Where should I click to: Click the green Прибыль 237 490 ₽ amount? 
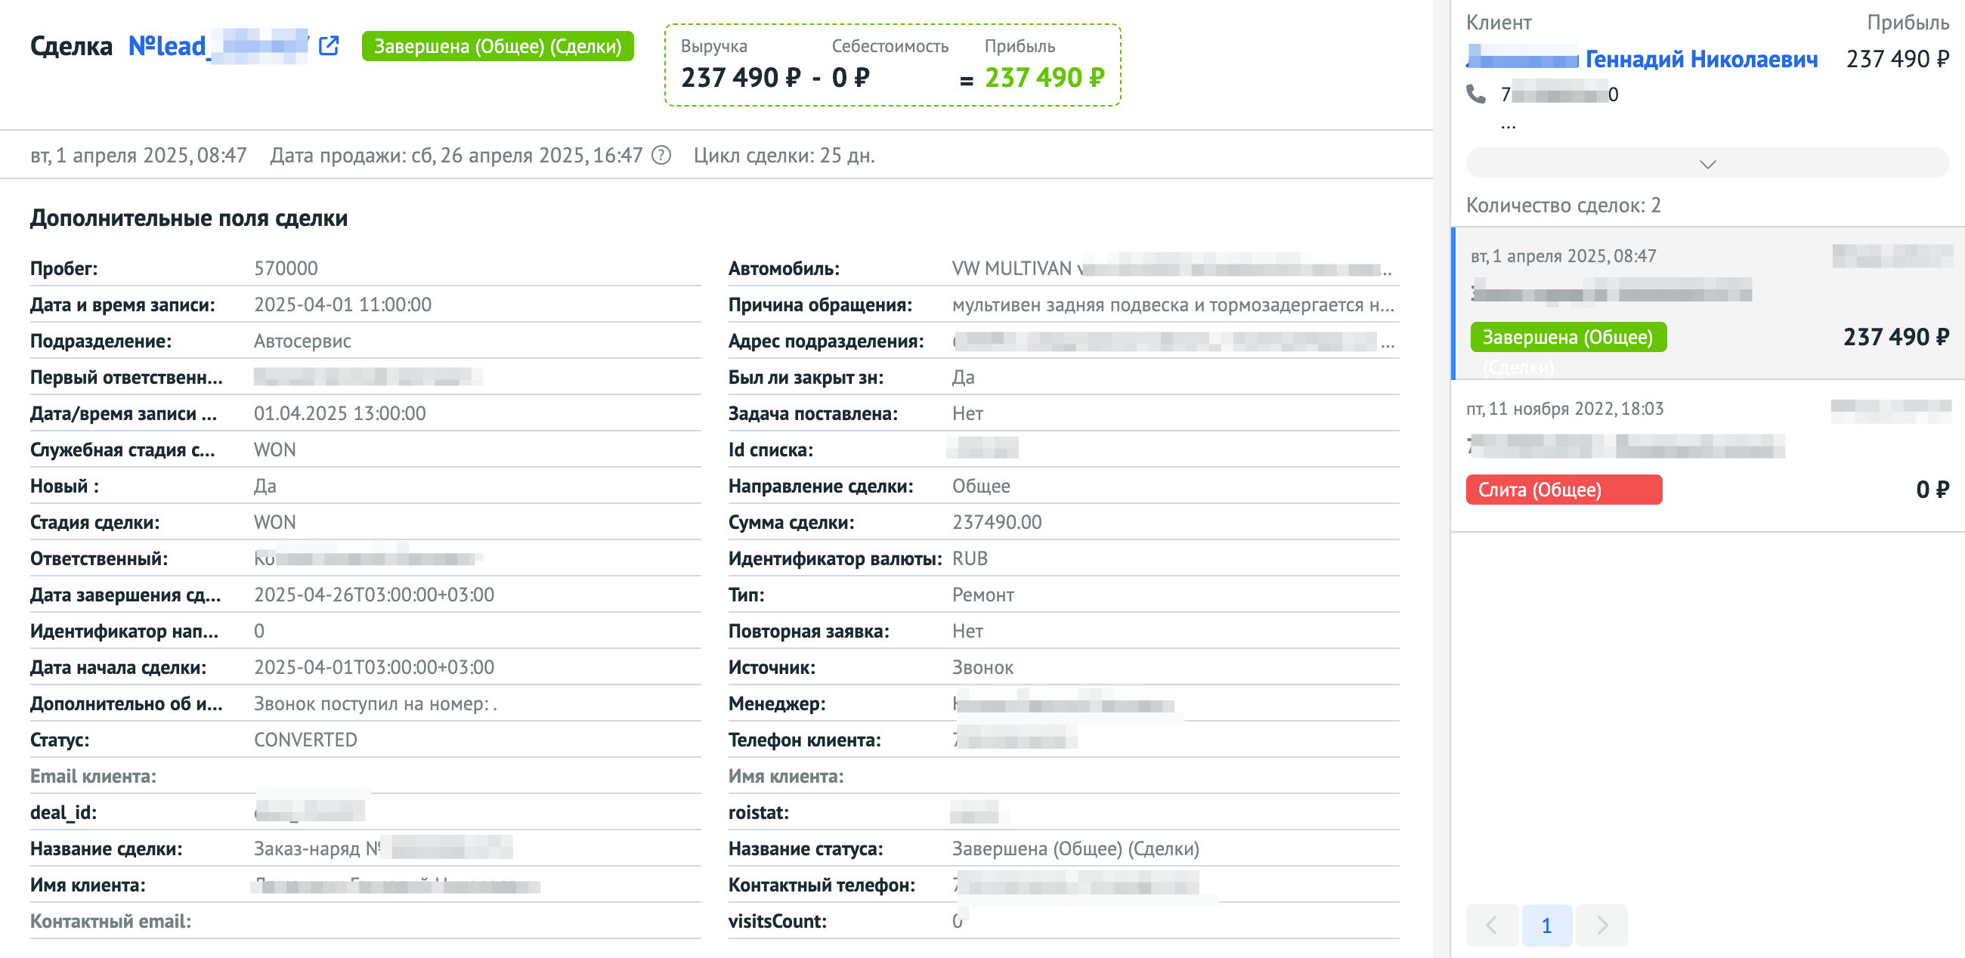point(1044,77)
